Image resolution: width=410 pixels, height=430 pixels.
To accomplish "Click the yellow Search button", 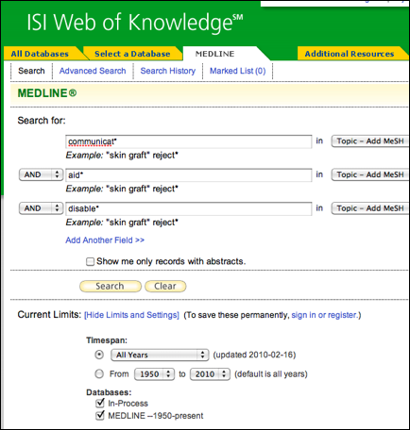I will point(111,286).
